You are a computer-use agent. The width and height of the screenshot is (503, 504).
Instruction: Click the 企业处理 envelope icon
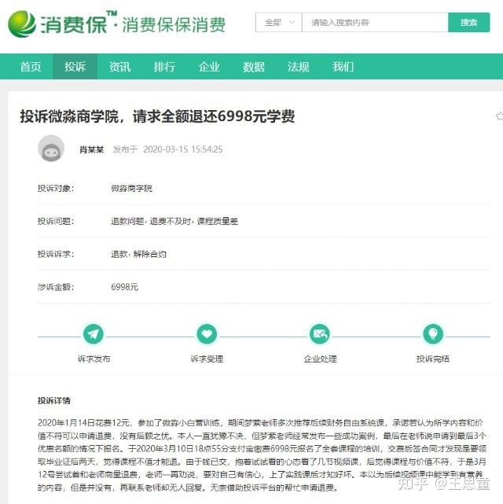point(320,334)
